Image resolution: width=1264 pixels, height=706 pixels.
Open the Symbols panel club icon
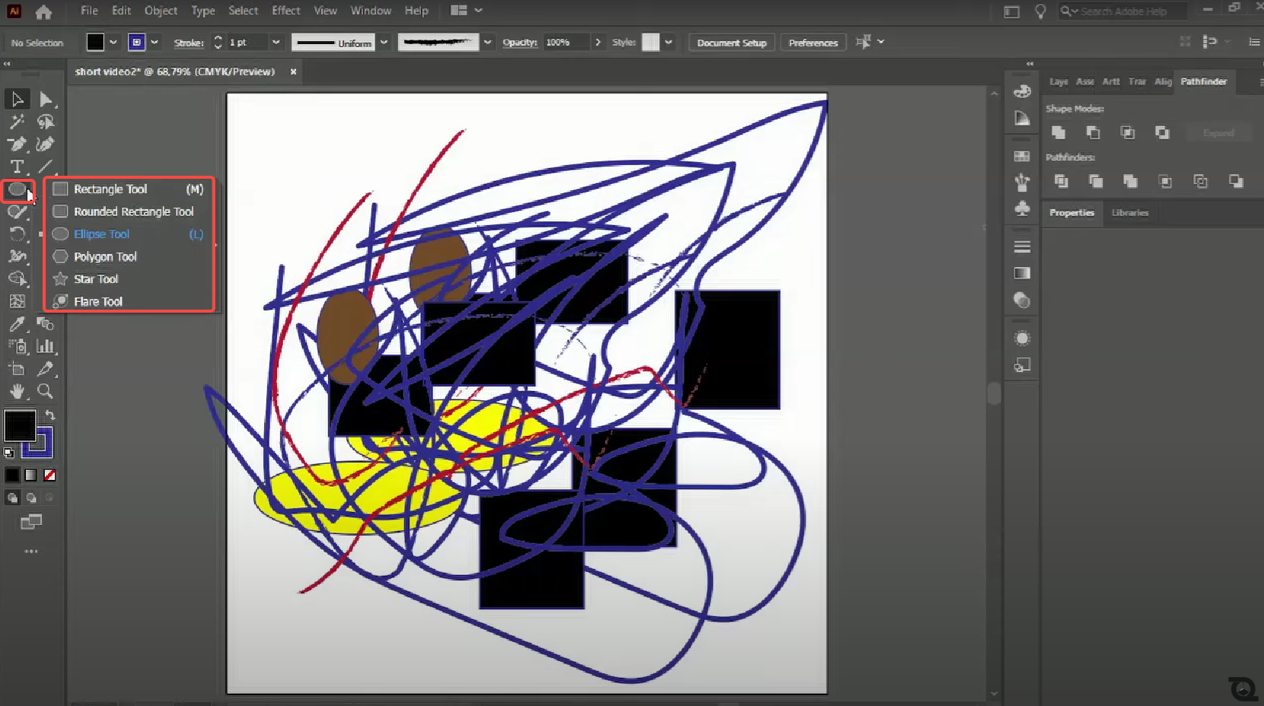(1022, 208)
